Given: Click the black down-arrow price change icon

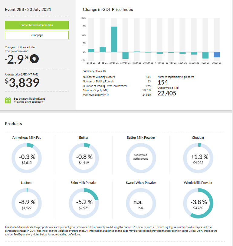Looking at the screenshot, I should click(34, 59).
